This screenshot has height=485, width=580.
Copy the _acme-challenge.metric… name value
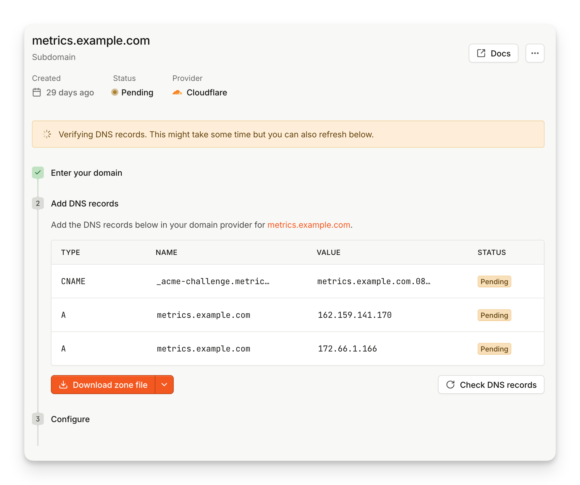tap(213, 281)
